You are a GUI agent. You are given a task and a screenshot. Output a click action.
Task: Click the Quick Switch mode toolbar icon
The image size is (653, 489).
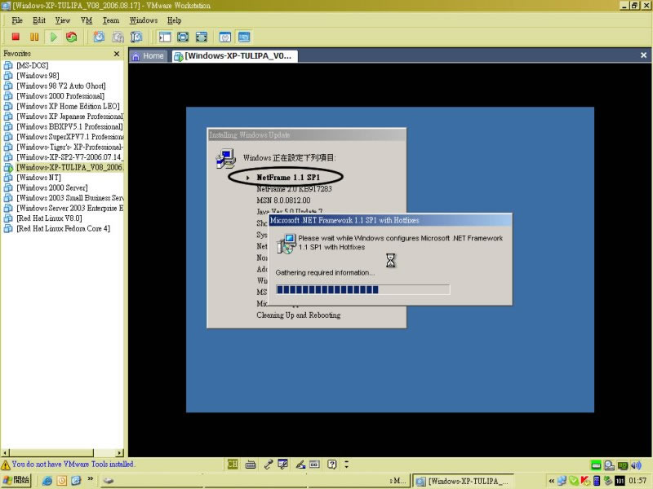click(x=201, y=37)
